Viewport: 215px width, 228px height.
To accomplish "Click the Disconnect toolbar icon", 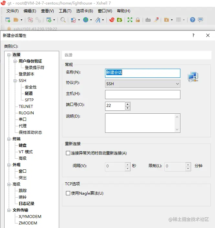I will (30, 20).
